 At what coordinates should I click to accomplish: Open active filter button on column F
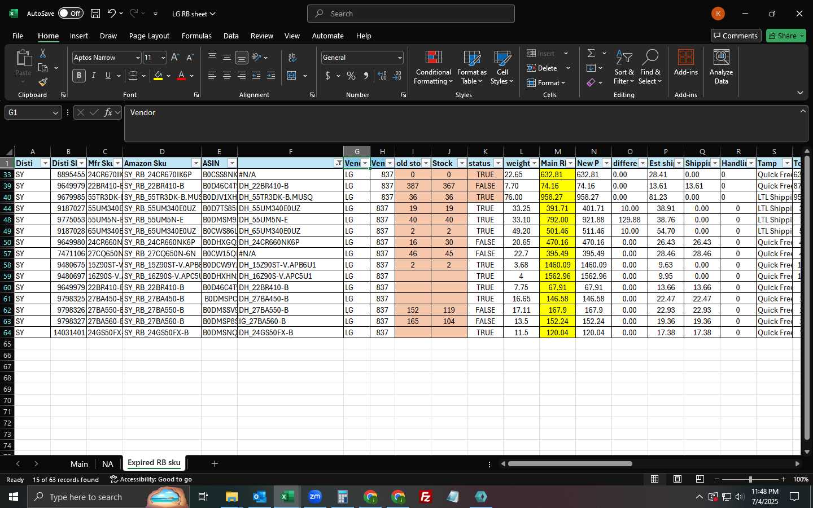338,163
